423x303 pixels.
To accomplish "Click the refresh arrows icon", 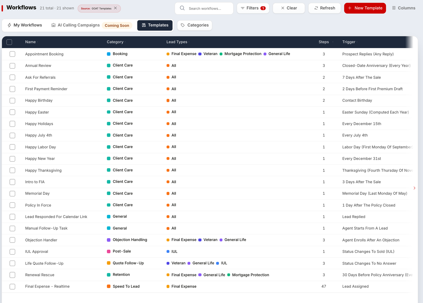I will click(316, 8).
